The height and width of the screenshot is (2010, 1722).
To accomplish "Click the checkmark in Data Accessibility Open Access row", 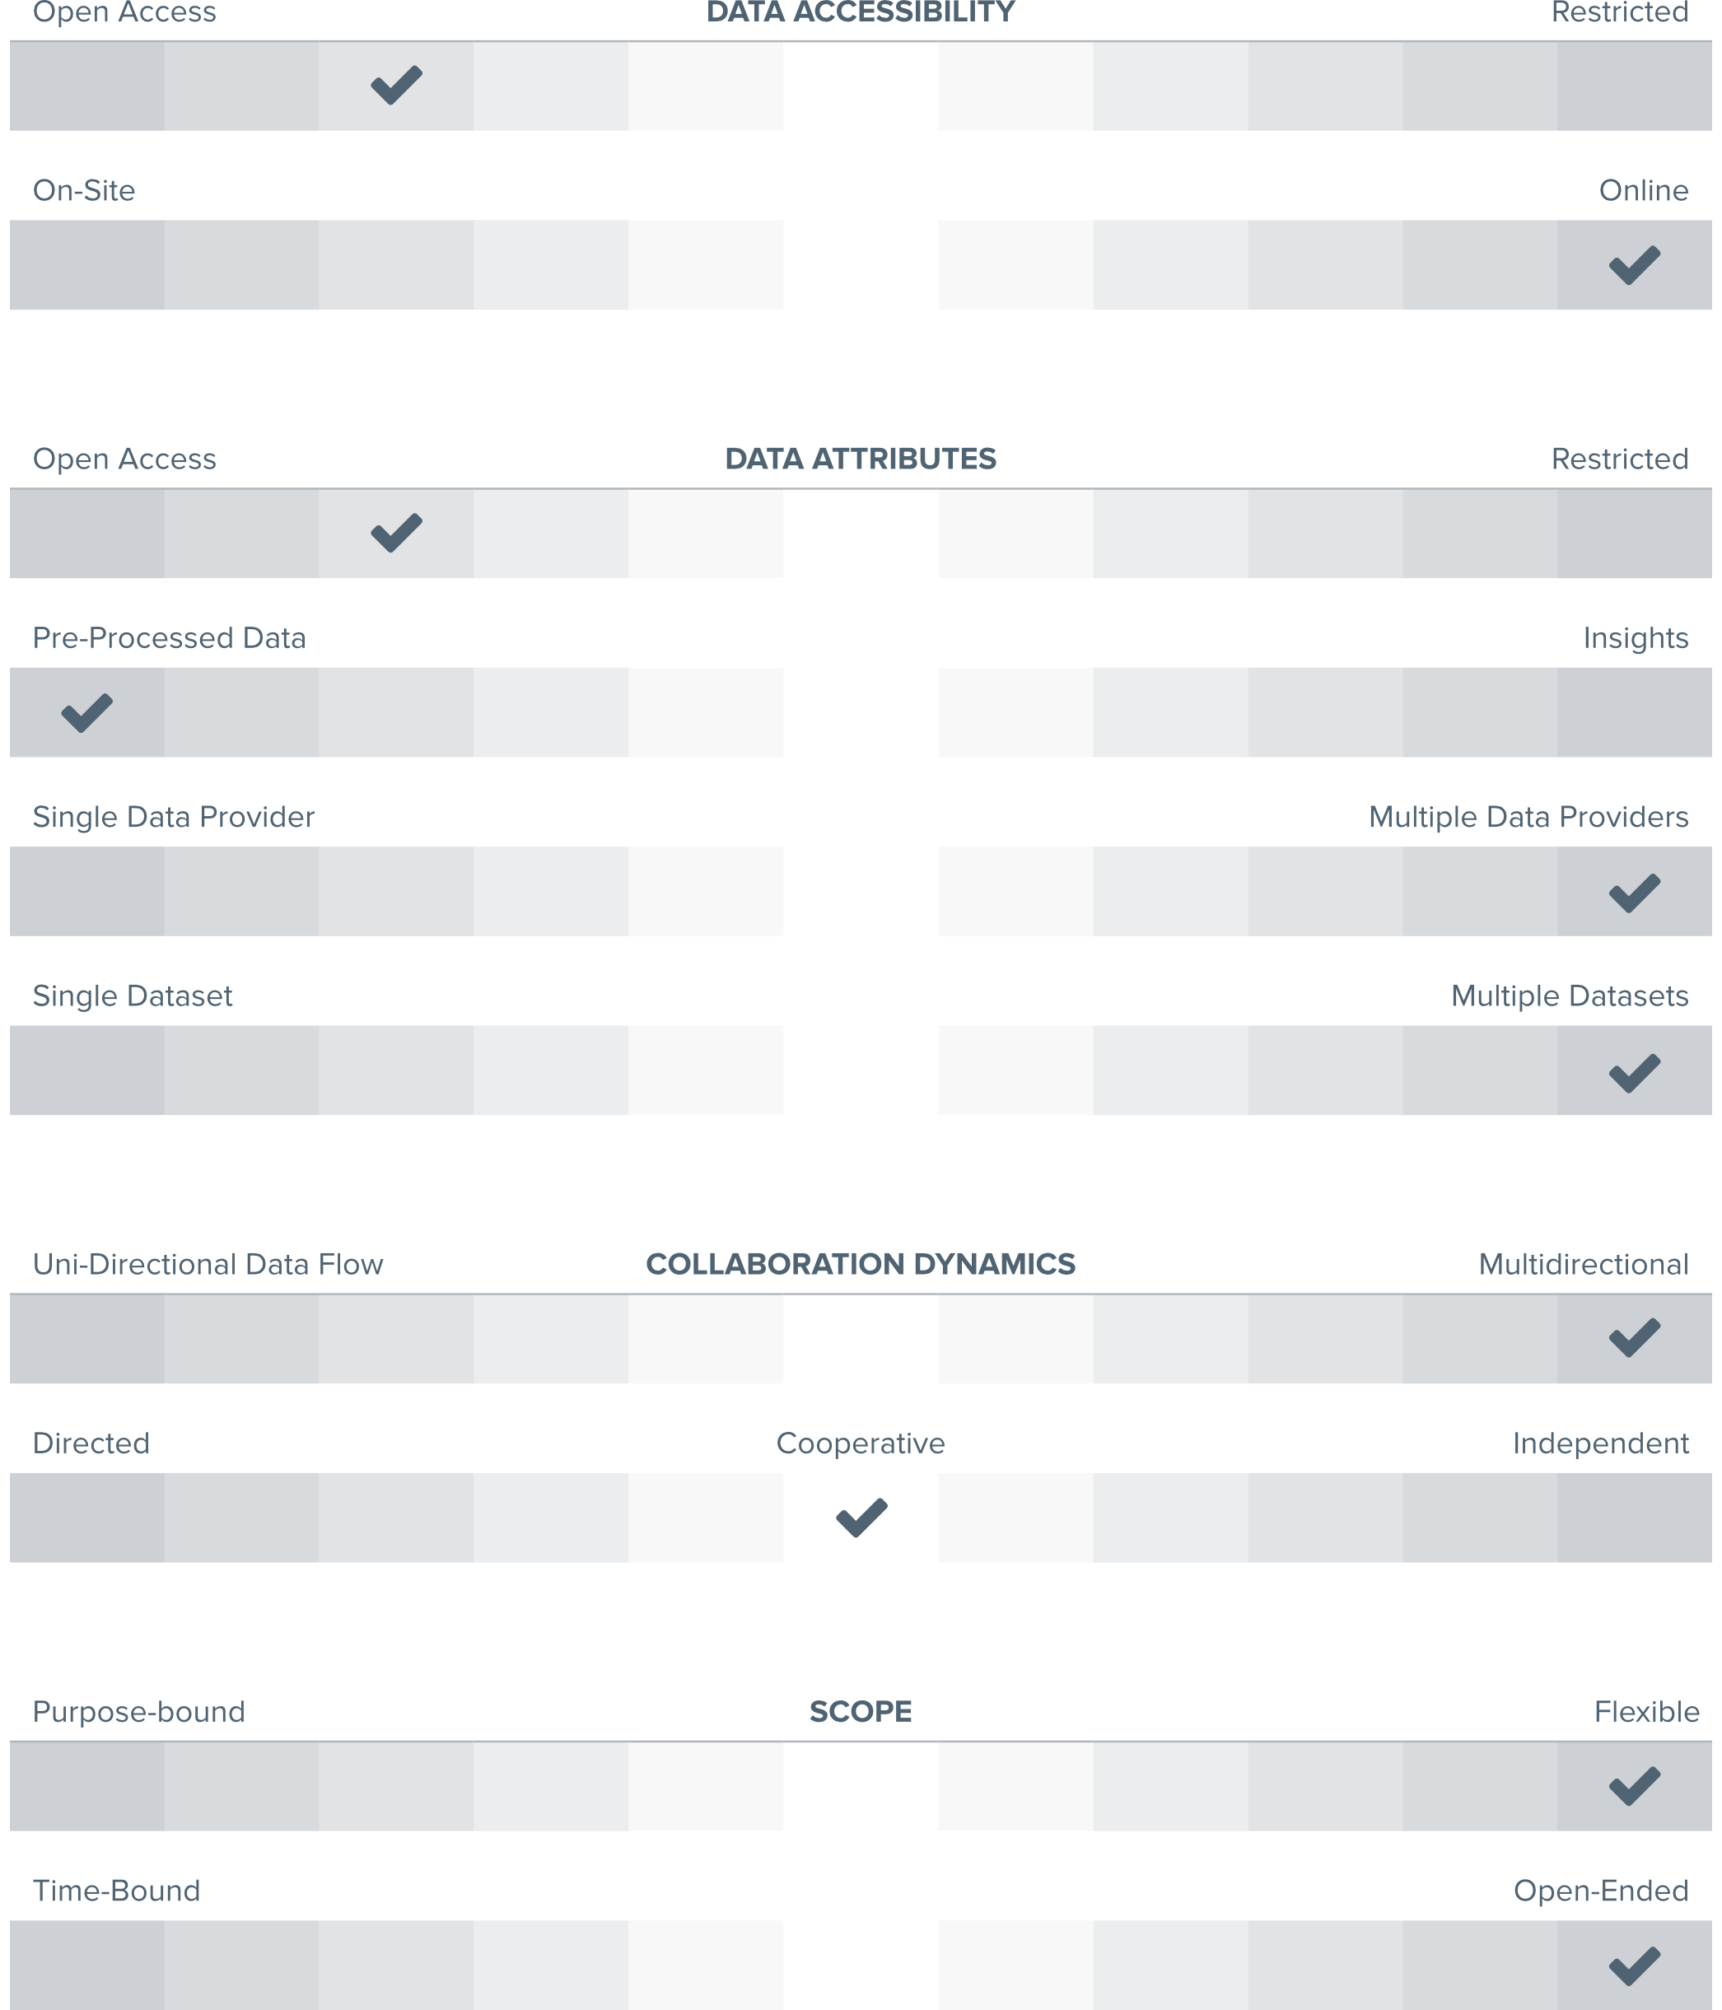I will pyautogui.click(x=396, y=86).
